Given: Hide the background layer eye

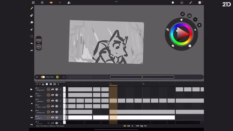Looking at the screenshot, I should coord(52,112).
